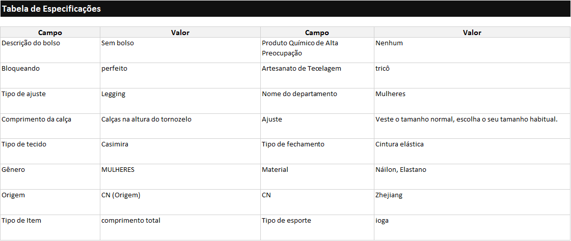
Task: Select 'Produto Químico de Alta Preocupação' cell
Action: click(300, 48)
